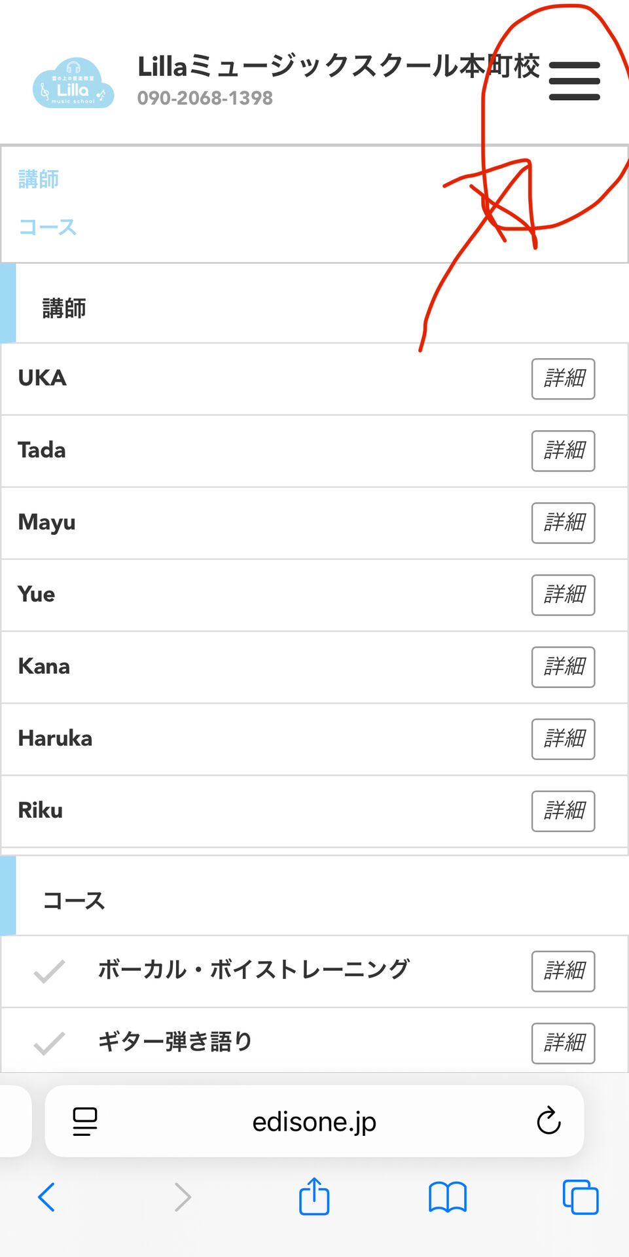The image size is (629, 1257).
Task: Call phone number 090-2068-1398
Action: pos(205,98)
